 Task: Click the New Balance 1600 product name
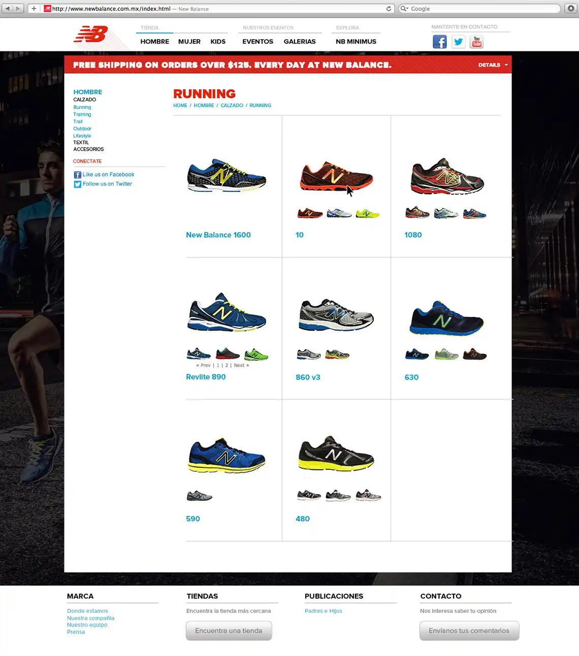click(218, 235)
